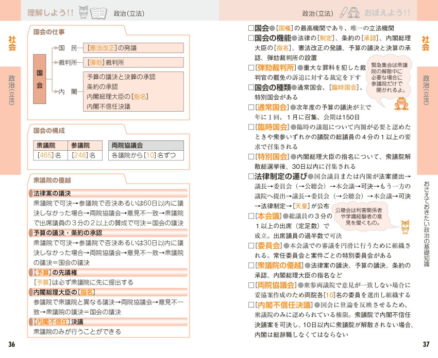The width and height of the screenshot is (438, 358).
Task: Click the 衆議院 table header cell
Action: 50,145
